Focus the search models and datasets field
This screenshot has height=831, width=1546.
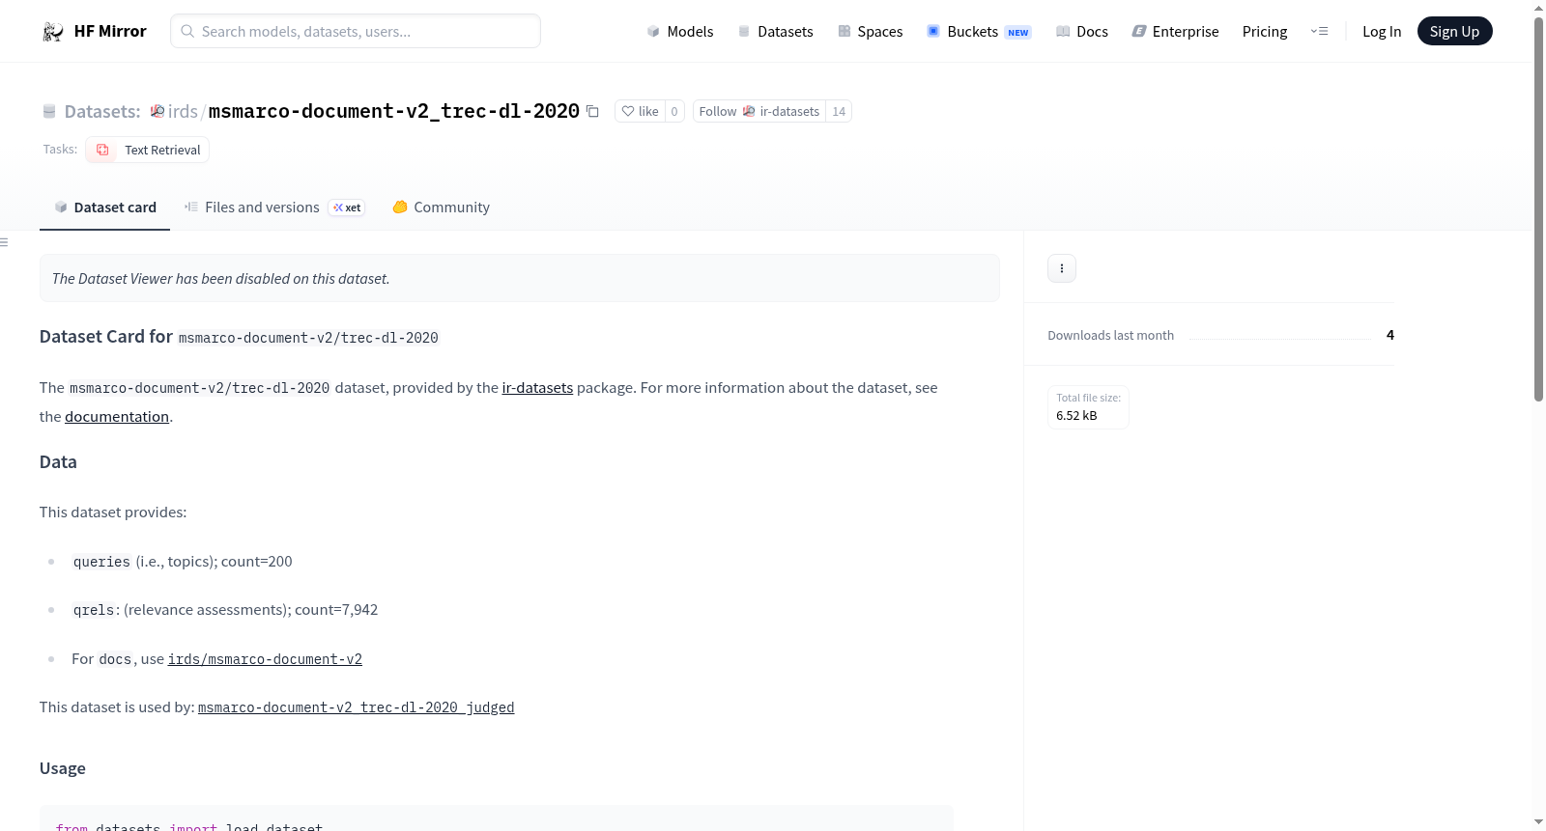[356, 32]
